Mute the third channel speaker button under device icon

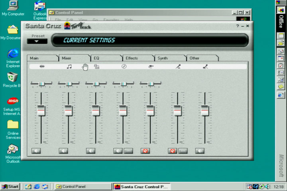pos(90,151)
